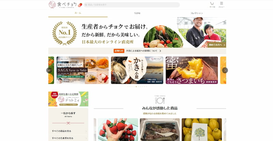
Task: Open the strawberry product photo
Action: pyautogui.click(x=118, y=129)
